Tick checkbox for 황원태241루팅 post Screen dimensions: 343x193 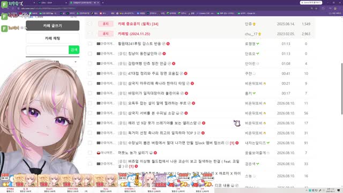(90, 44)
